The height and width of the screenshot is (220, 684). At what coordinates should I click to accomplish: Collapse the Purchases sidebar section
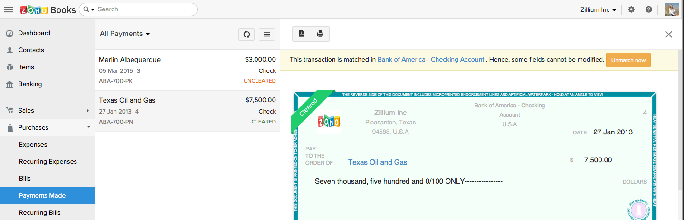coord(89,127)
